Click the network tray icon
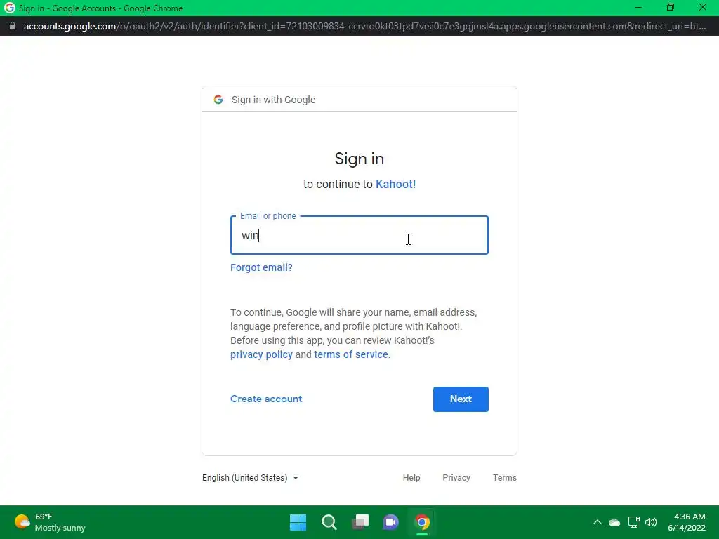 [x=634, y=522]
